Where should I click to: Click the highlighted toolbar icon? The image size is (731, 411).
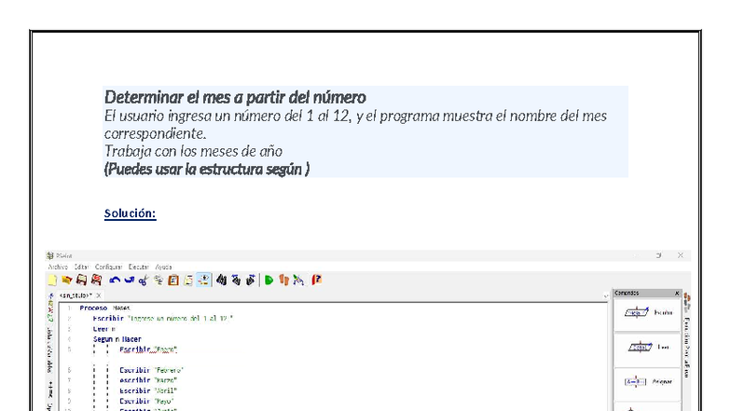pos(203,280)
